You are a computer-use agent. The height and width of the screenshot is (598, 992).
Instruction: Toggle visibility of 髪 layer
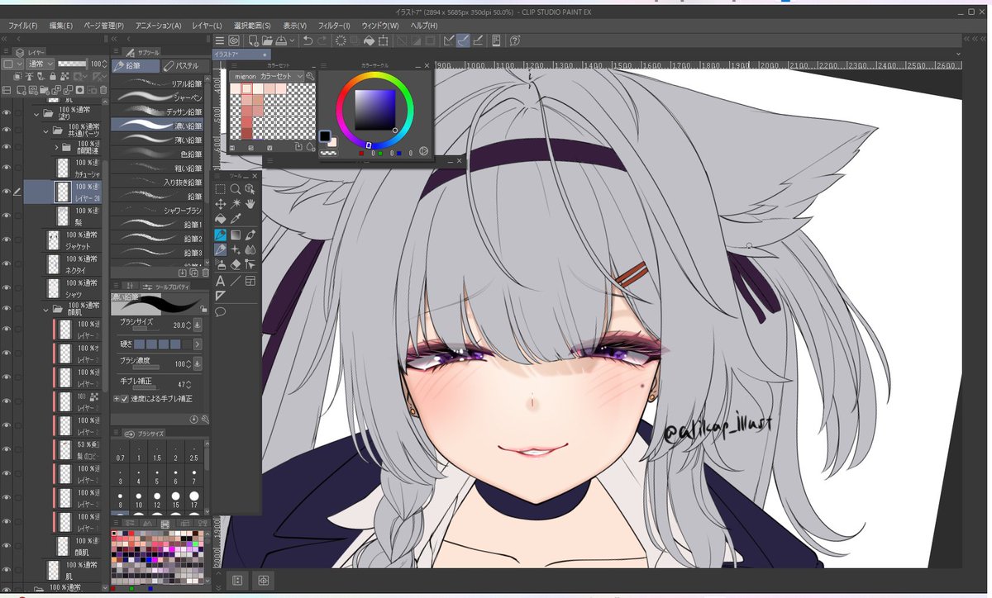6,216
